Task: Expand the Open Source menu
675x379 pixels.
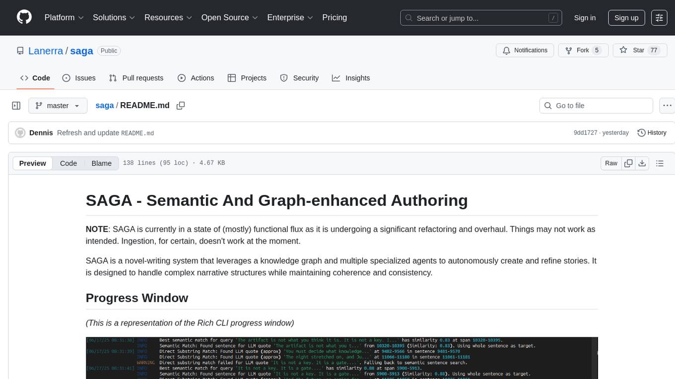Action: click(229, 17)
